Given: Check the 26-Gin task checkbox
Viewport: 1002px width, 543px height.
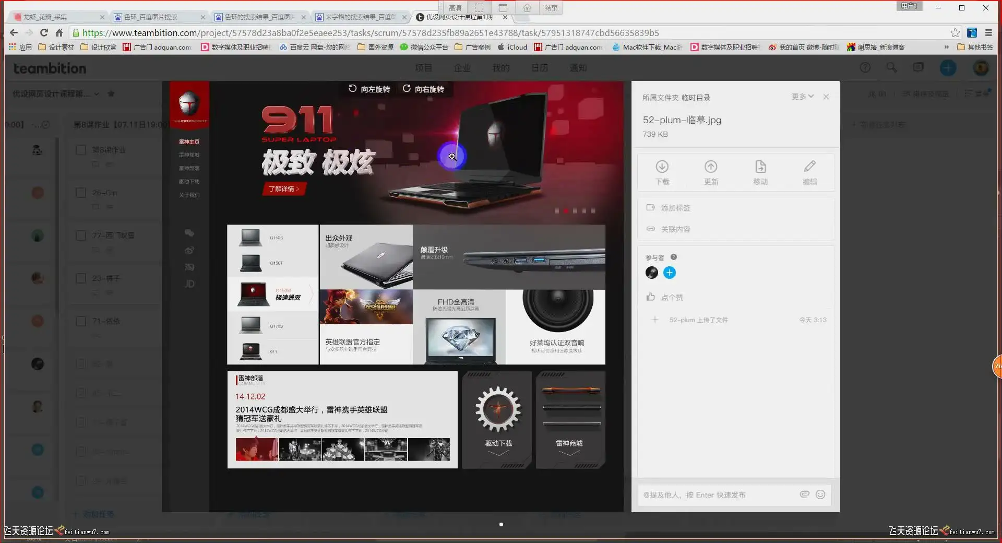Looking at the screenshot, I should [81, 193].
